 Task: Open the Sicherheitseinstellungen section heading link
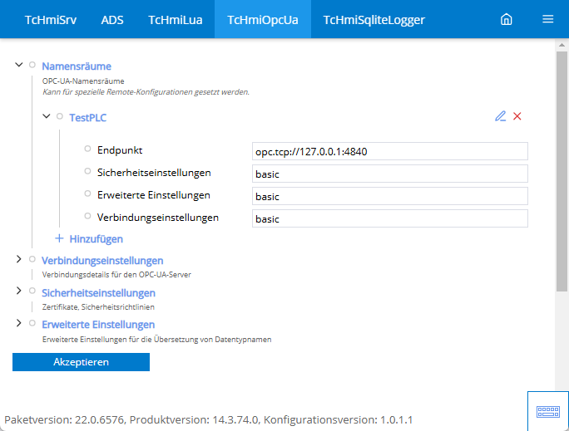point(98,292)
